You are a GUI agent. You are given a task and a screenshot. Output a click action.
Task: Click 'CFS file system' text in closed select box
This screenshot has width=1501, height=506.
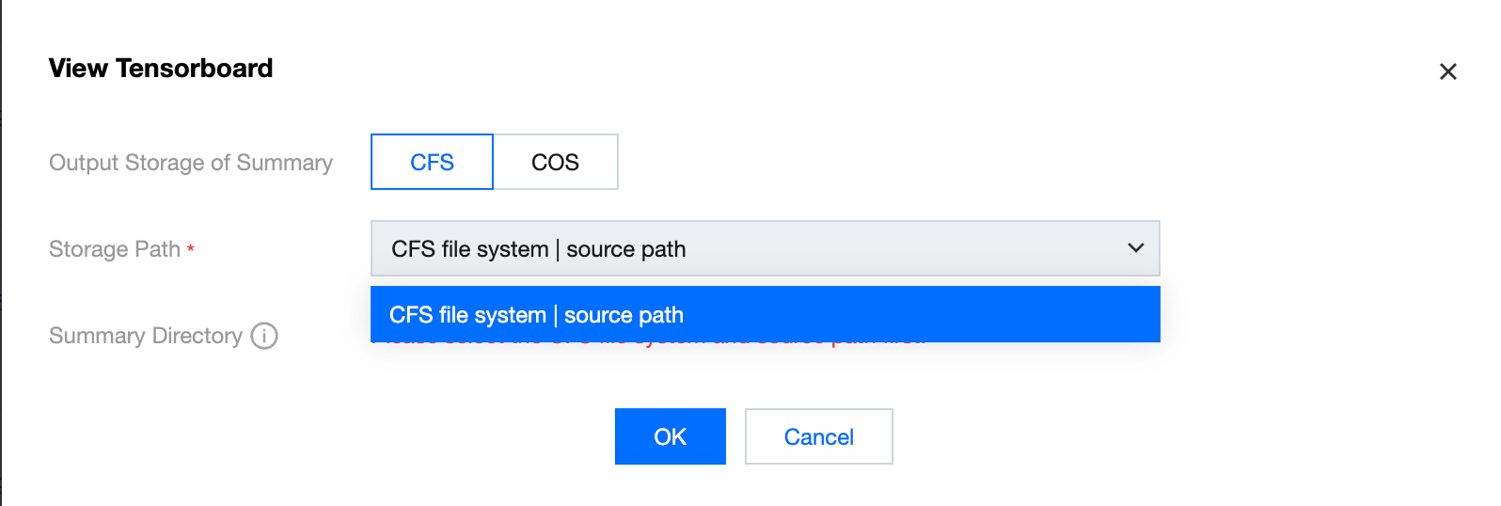pos(469,249)
